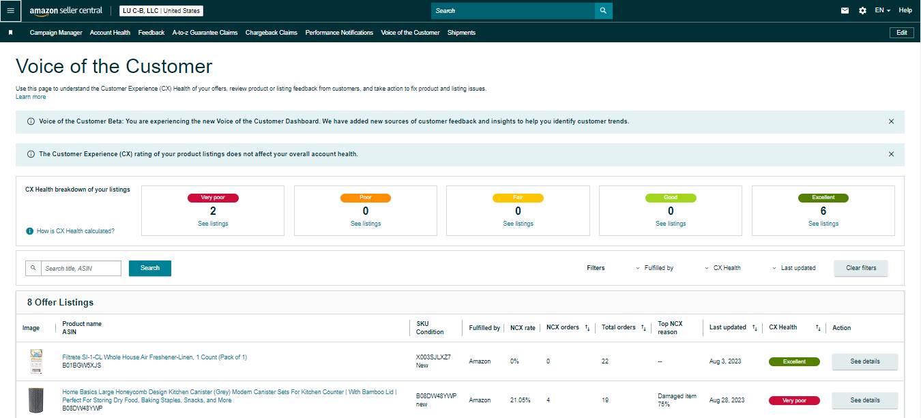Open A-to-z Guarantee Claims
This screenshot has width=921, height=418.
coord(205,33)
